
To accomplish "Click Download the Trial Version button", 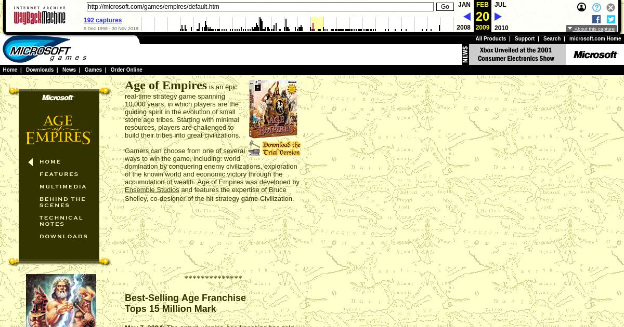I will (x=275, y=148).
